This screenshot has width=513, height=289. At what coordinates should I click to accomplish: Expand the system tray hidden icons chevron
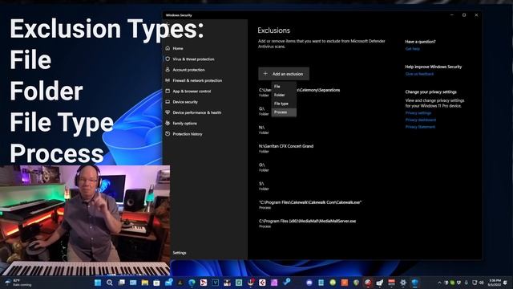pos(439,283)
